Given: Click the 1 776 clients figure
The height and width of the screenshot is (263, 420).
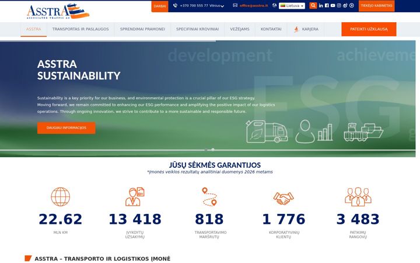Looking at the screenshot, I should [283, 219].
